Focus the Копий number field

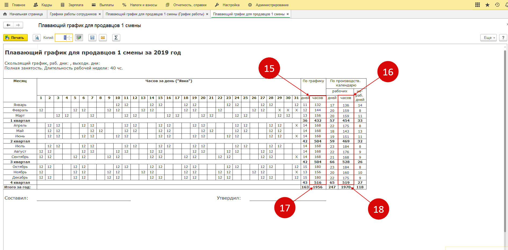click(x=61, y=38)
